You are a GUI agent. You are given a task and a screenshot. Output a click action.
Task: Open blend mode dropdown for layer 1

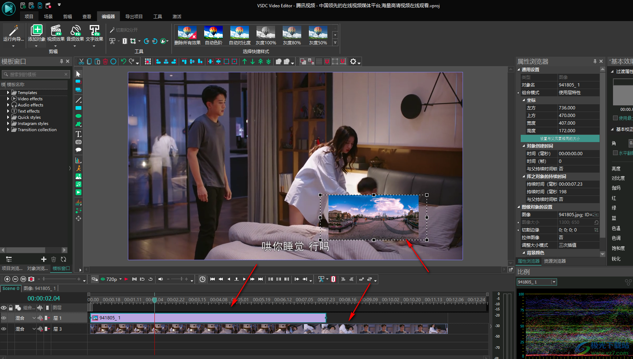[x=34, y=318]
